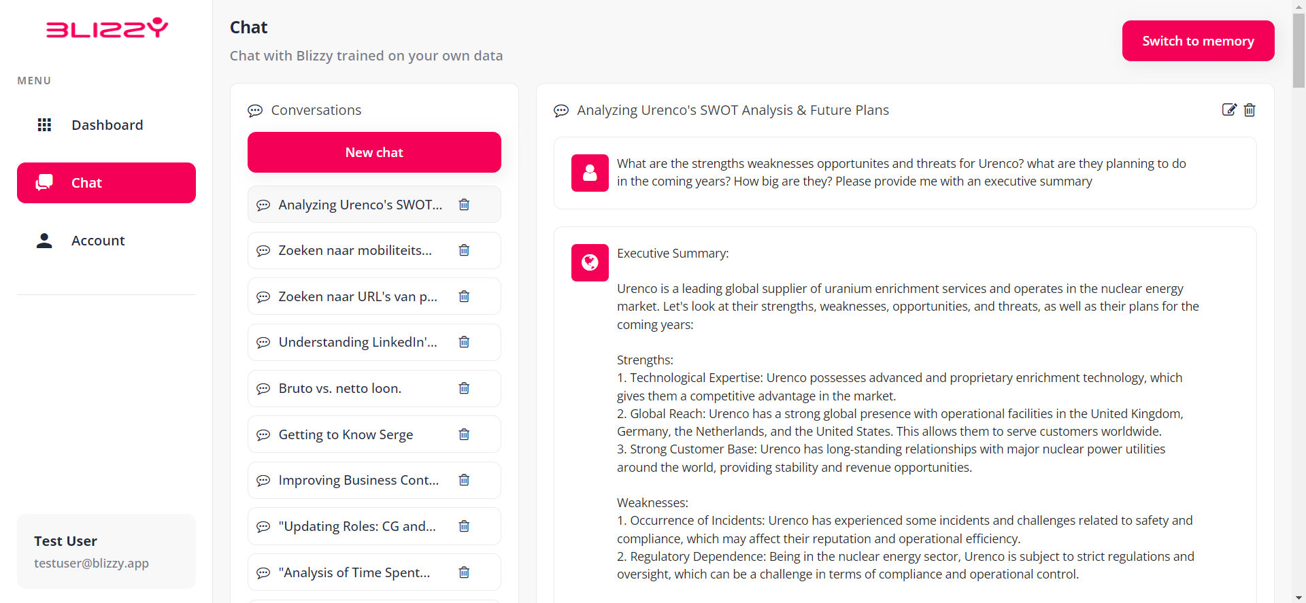Screen dimensions: 1306x603
Task: Click Switch to memory button
Action: pos(1198,41)
